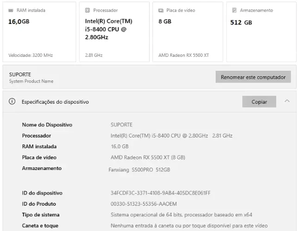Select the 512 GB storage value
Screen dimensions: 298x231
click(x=241, y=23)
